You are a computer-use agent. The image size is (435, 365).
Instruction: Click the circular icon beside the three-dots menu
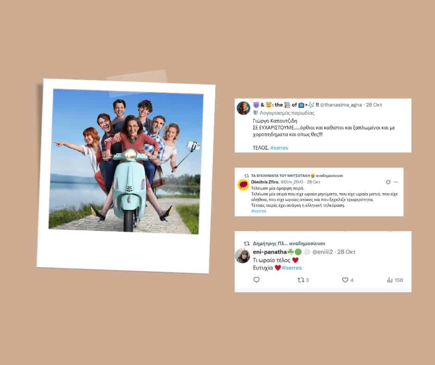[388, 182]
